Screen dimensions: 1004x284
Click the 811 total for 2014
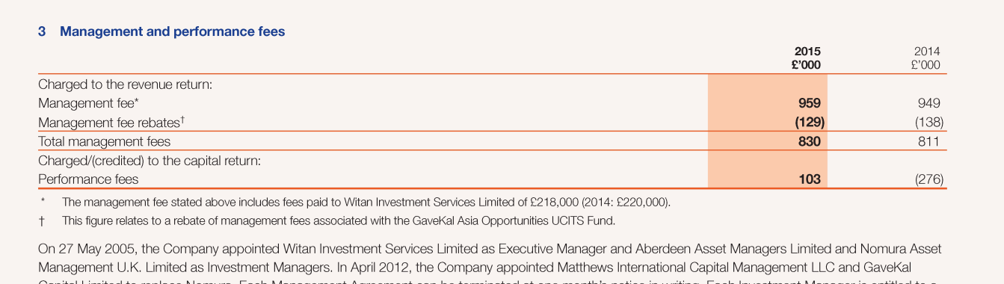click(x=929, y=141)
